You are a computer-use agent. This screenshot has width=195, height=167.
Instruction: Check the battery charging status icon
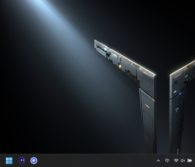point(190,160)
